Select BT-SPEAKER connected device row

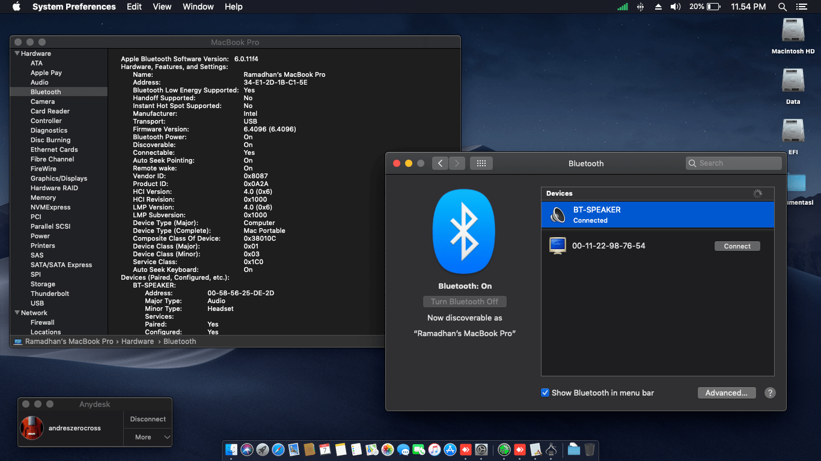click(x=658, y=214)
